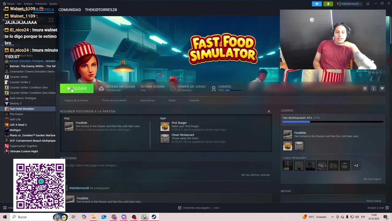The width and height of the screenshot is (392, 221).
Task: Switch to Steam on the taskbar
Action: pyautogui.click(x=154, y=217)
